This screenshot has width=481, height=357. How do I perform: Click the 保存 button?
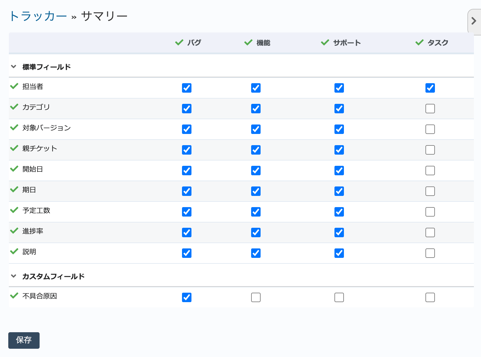[x=24, y=340]
